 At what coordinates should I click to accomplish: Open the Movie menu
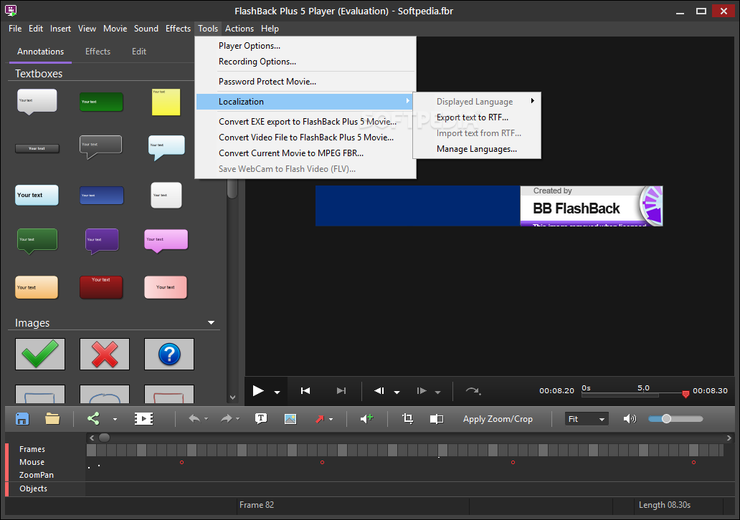115,28
